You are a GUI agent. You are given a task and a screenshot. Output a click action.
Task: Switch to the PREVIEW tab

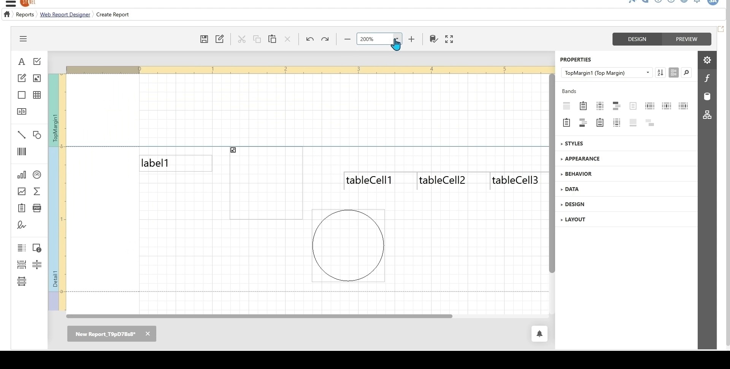click(x=687, y=39)
